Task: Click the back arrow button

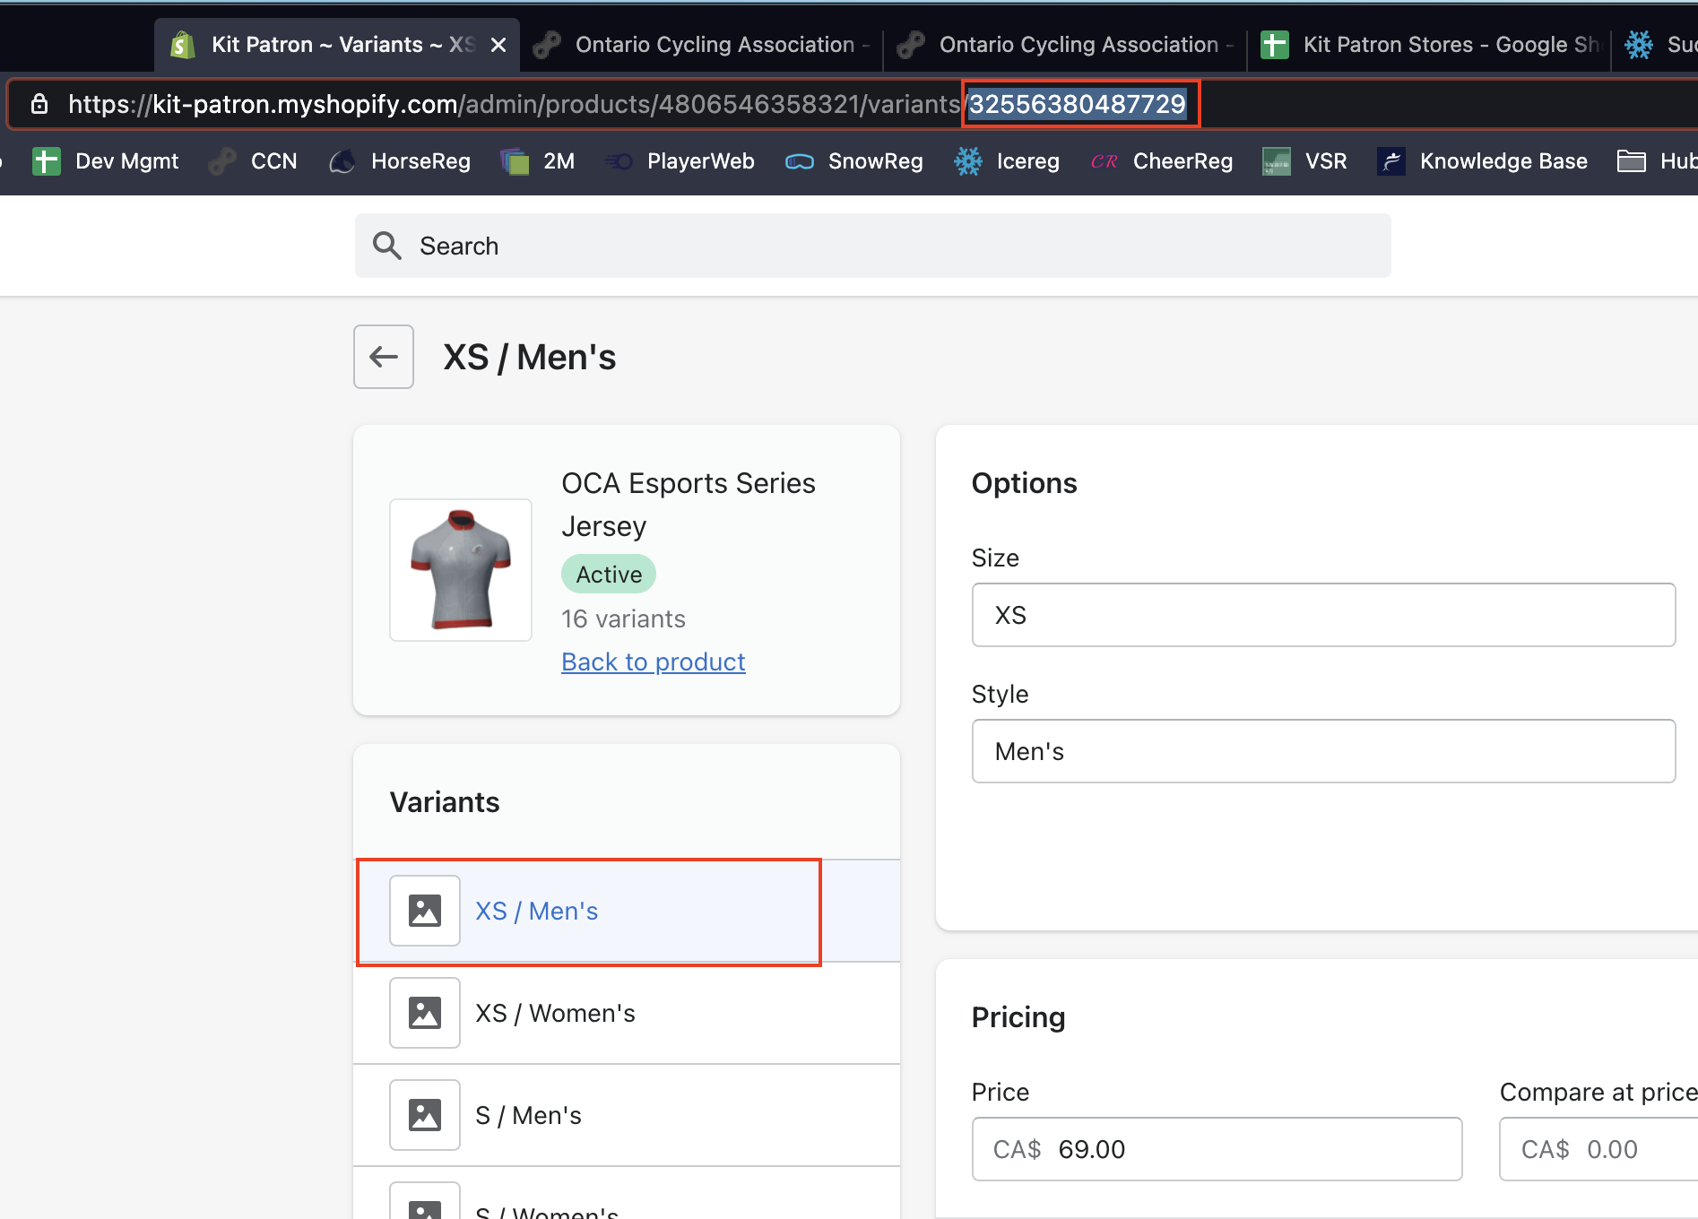Action: tap(384, 357)
